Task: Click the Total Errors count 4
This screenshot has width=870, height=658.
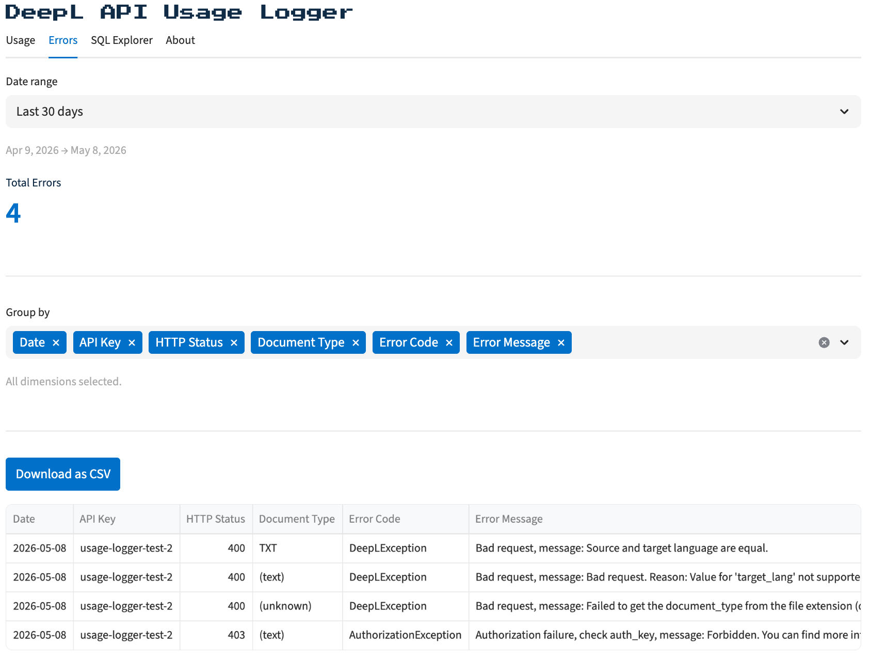Action: click(13, 213)
